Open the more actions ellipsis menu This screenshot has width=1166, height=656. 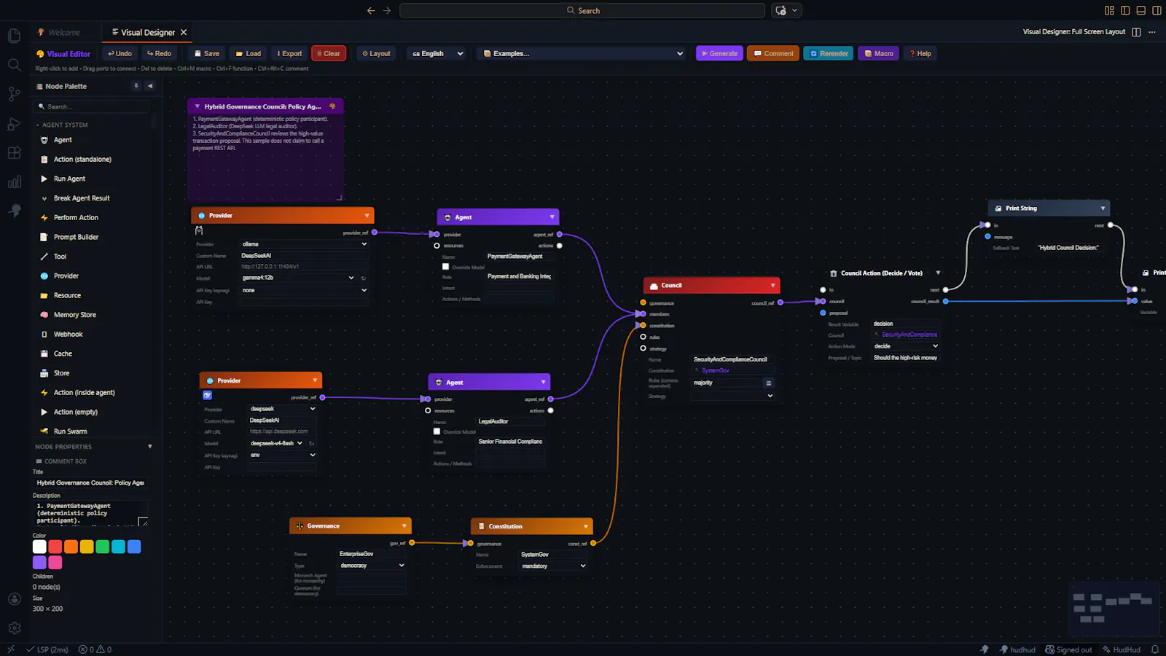click(x=1152, y=32)
